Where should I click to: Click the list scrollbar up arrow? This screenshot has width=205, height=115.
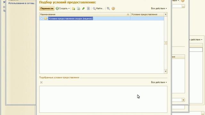point(166,14)
